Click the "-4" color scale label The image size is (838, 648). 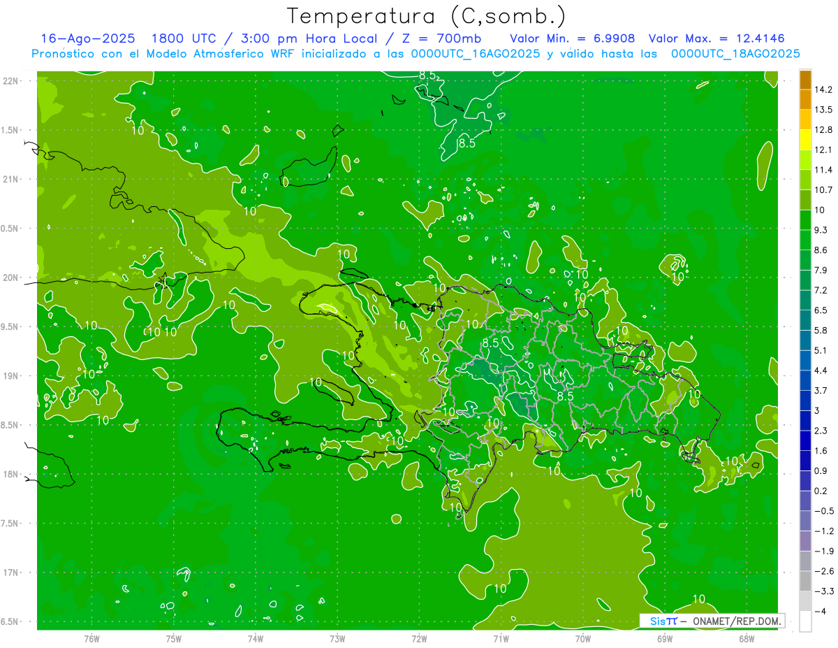821,612
